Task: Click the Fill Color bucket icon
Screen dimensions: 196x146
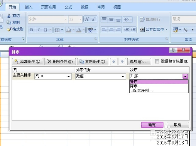Action: pos(69,30)
